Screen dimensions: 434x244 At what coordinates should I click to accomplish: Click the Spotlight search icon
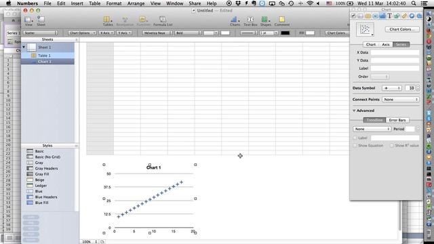pyautogui.click(x=414, y=3)
